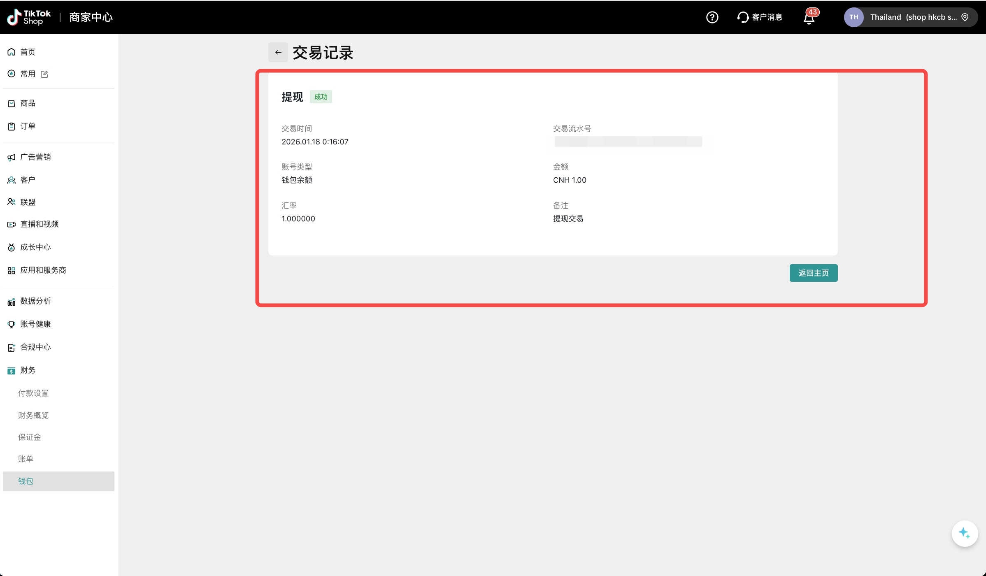Open the help question mark icon

[712, 17]
